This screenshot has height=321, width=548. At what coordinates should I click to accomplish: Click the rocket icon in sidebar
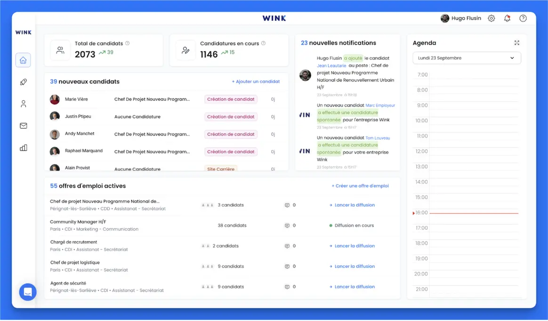click(23, 82)
